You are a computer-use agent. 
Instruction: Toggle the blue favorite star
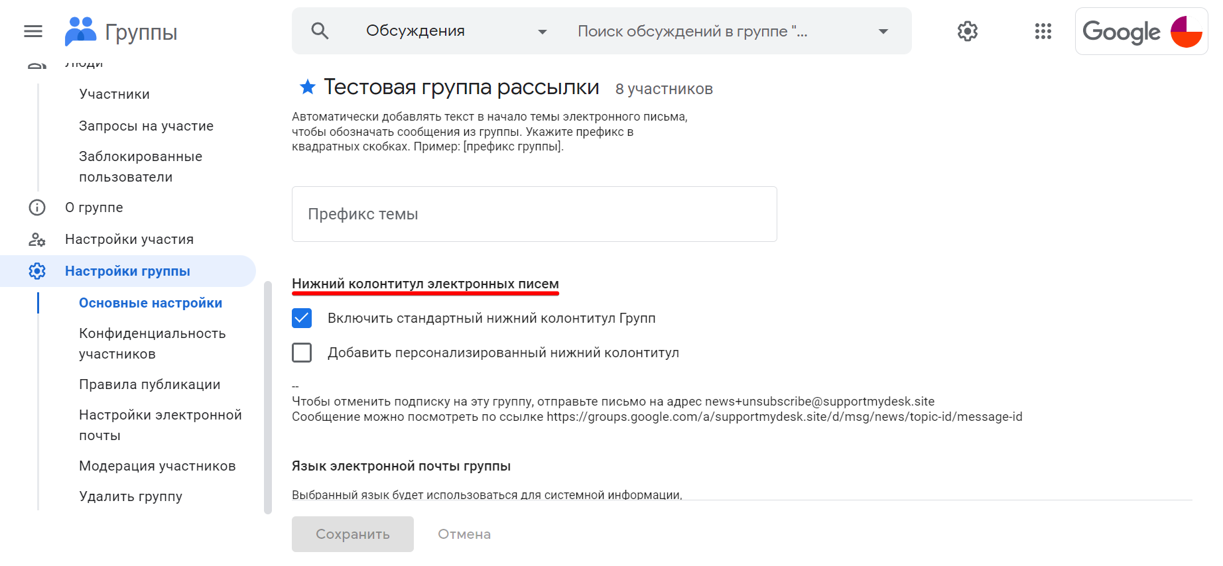point(307,87)
